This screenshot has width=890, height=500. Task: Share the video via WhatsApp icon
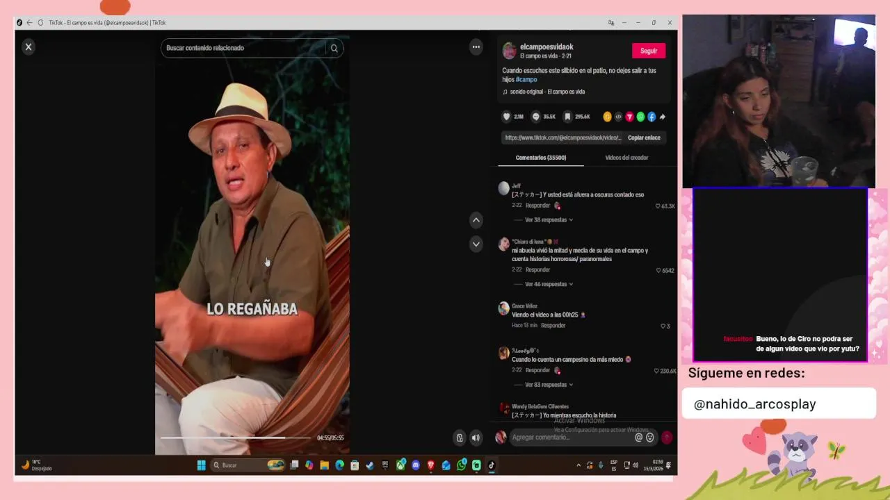[640, 117]
